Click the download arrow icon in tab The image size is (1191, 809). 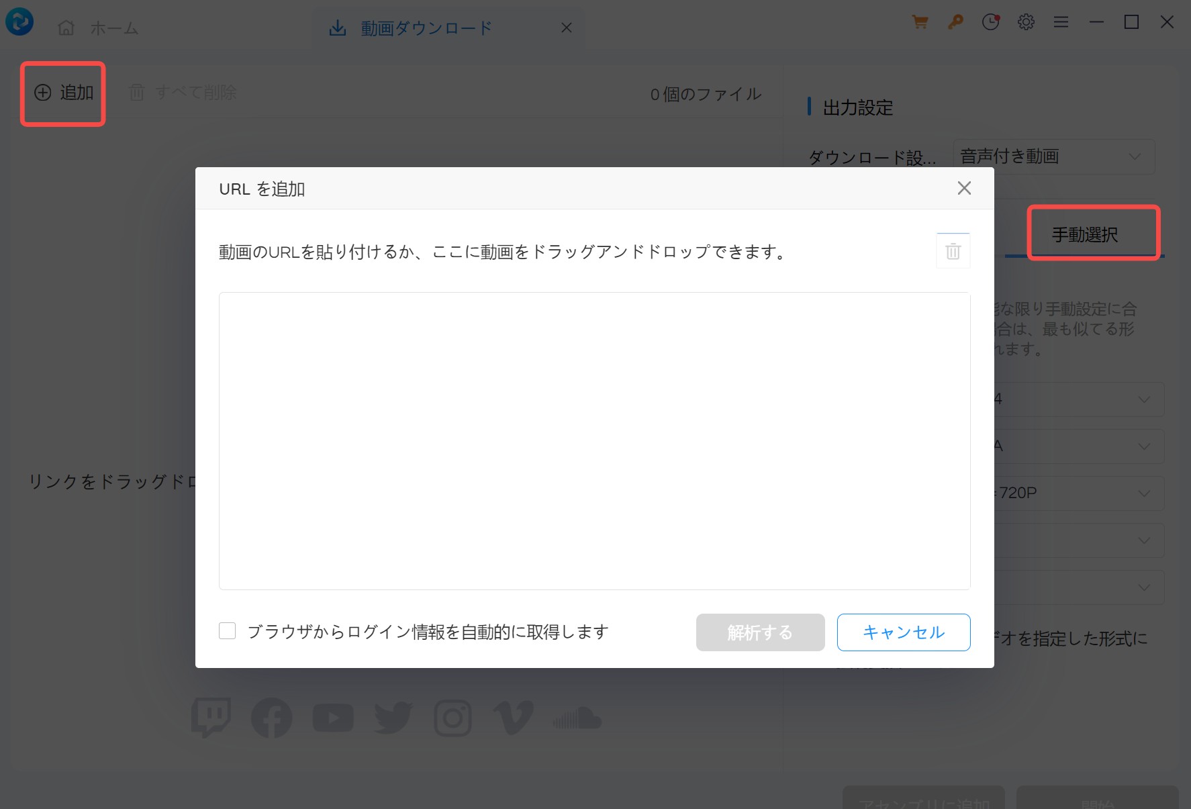pos(338,28)
